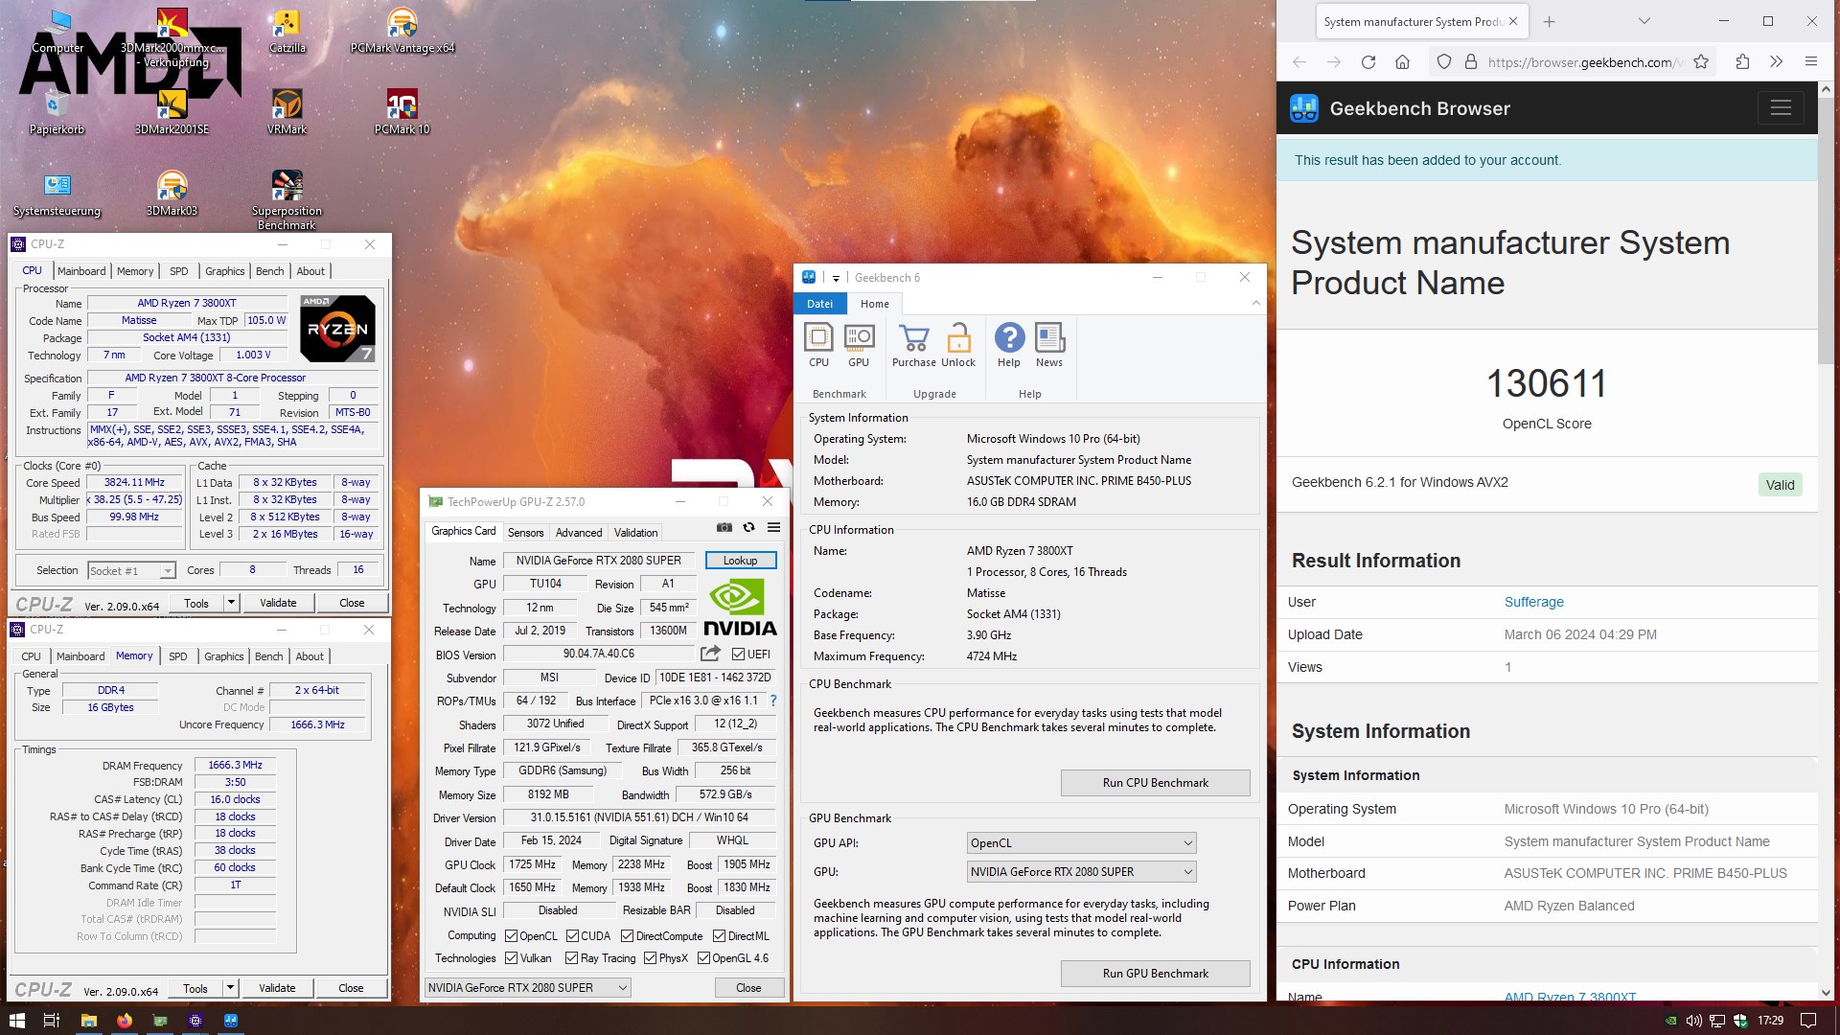Switch to the Mainboard tab in upper CPU-Z
1840x1035 pixels.
point(81,271)
